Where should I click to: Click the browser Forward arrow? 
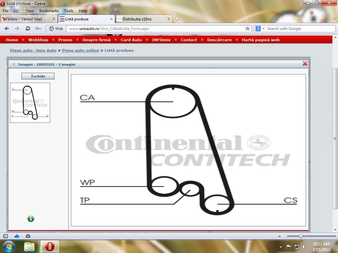17,28
